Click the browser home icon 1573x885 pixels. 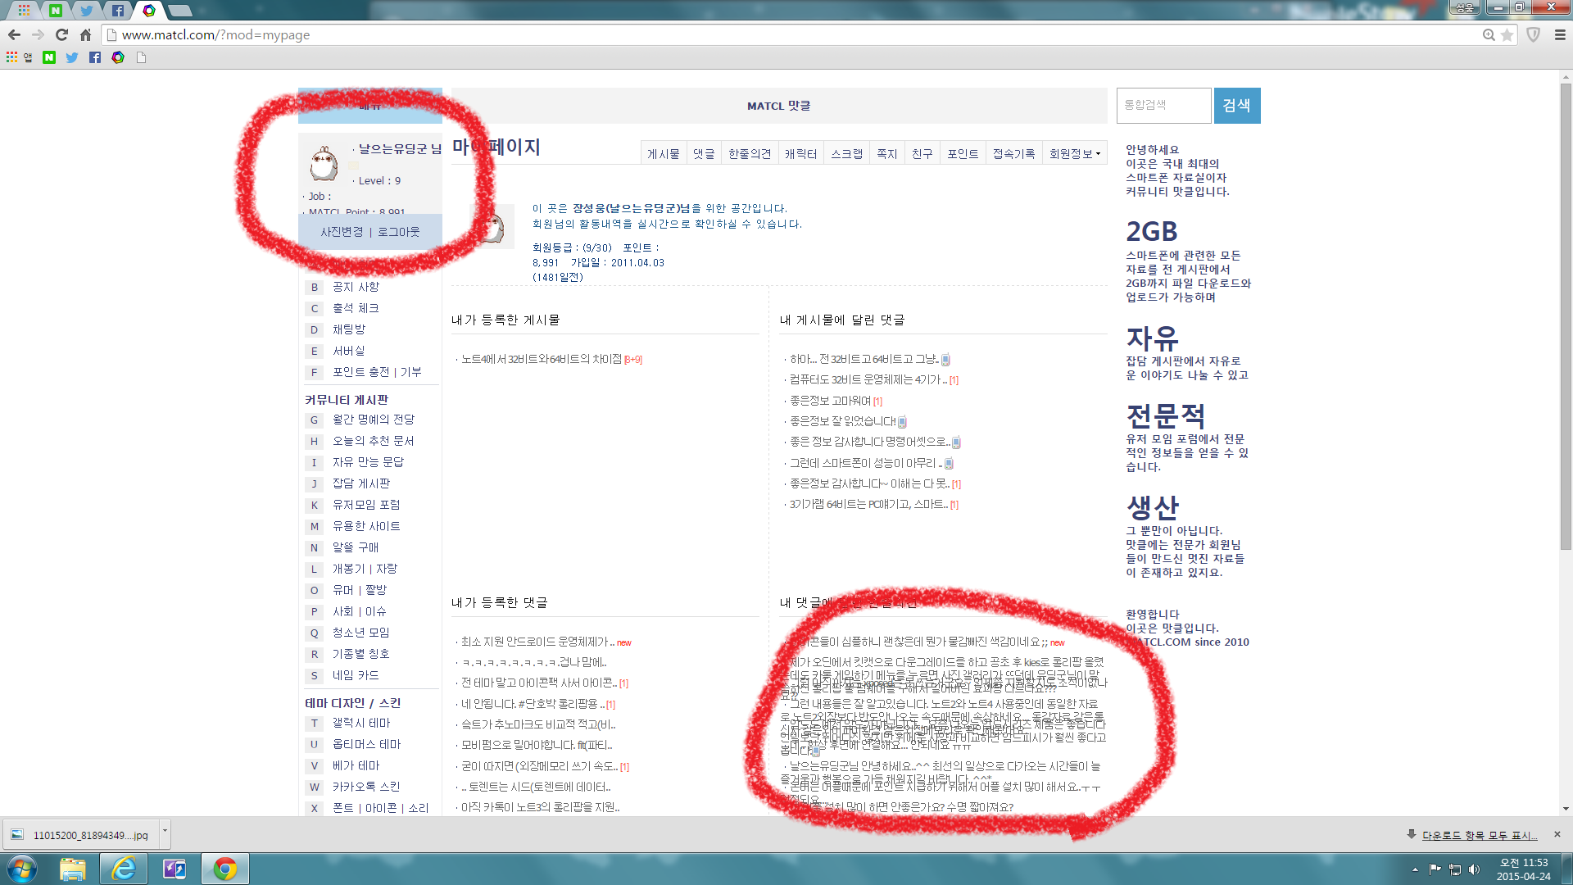[85, 34]
